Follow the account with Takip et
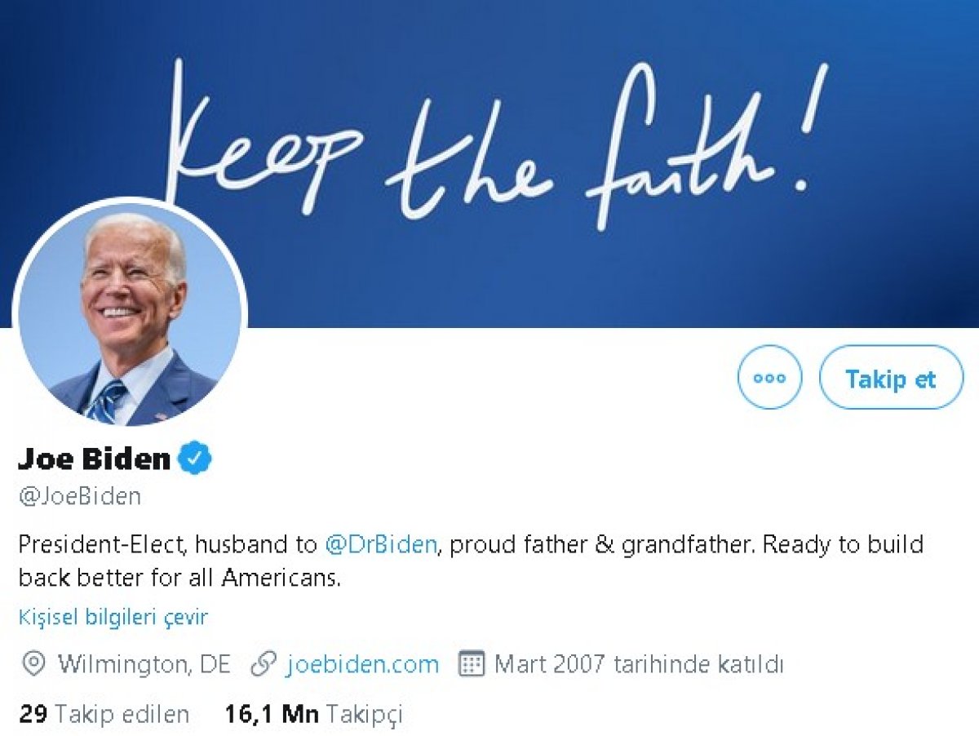The height and width of the screenshot is (736, 979). click(891, 377)
